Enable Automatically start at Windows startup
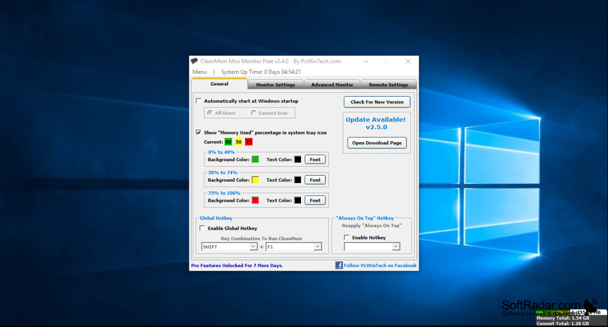This screenshot has width=608, height=327. (198, 101)
